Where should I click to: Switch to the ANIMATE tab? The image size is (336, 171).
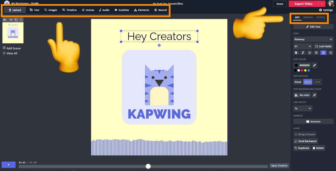pos(308,17)
